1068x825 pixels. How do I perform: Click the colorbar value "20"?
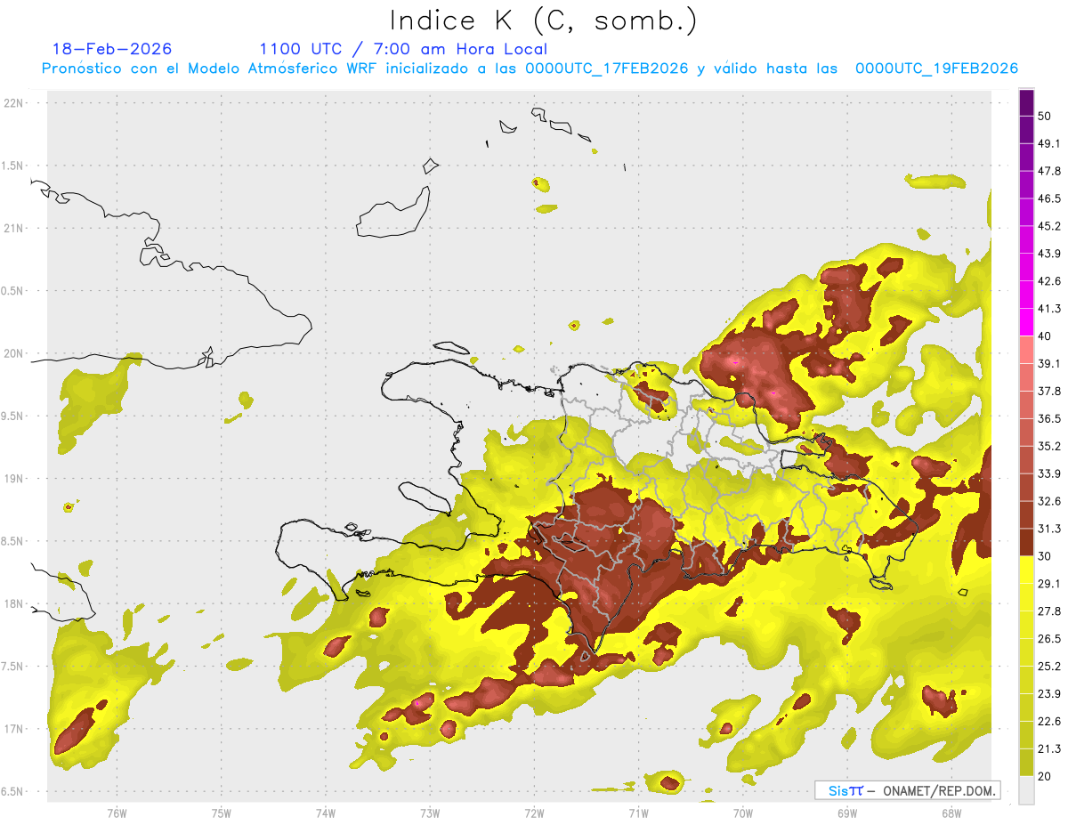point(1045,776)
